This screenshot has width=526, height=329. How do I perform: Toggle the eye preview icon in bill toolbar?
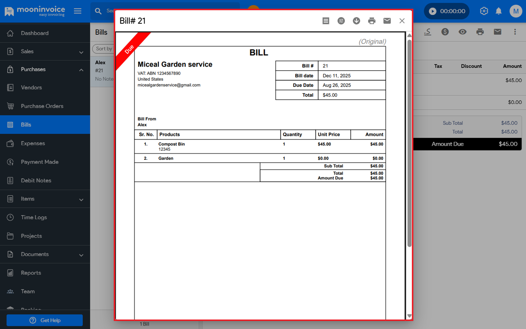coord(462,32)
